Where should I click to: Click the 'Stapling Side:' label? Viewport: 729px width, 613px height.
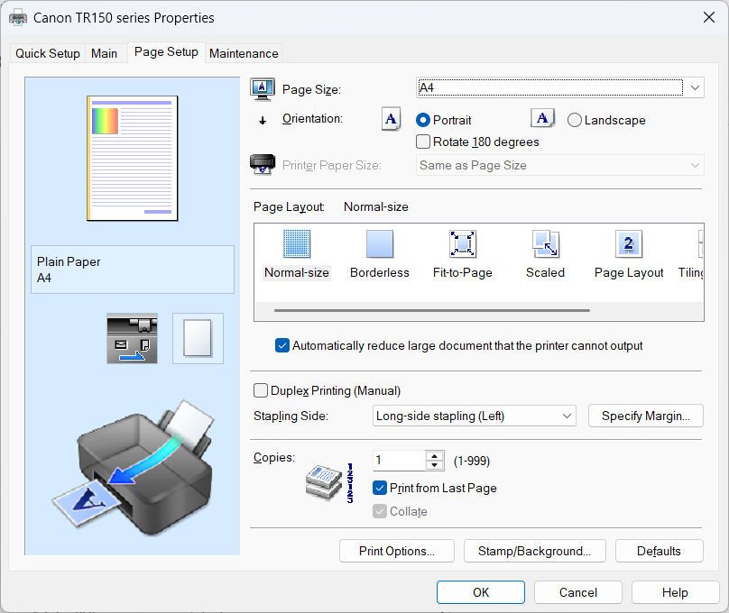click(x=291, y=416)
